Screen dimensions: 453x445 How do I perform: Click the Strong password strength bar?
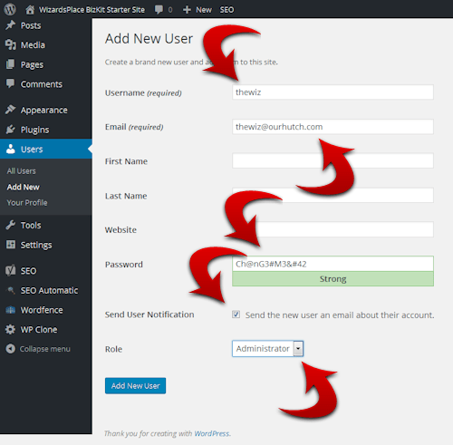333,279
